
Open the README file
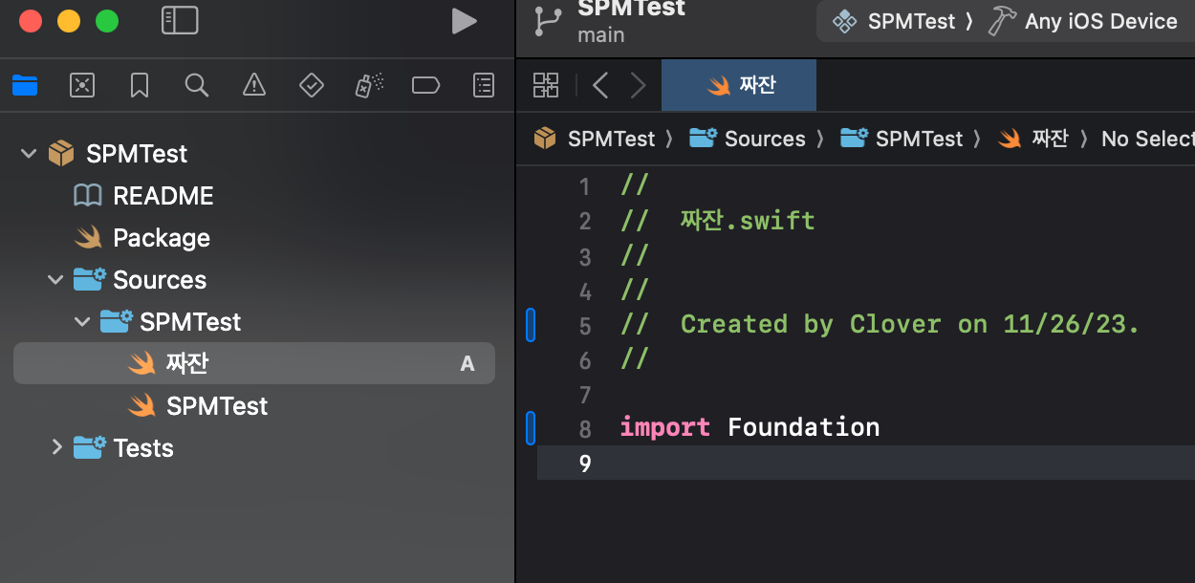254,195
